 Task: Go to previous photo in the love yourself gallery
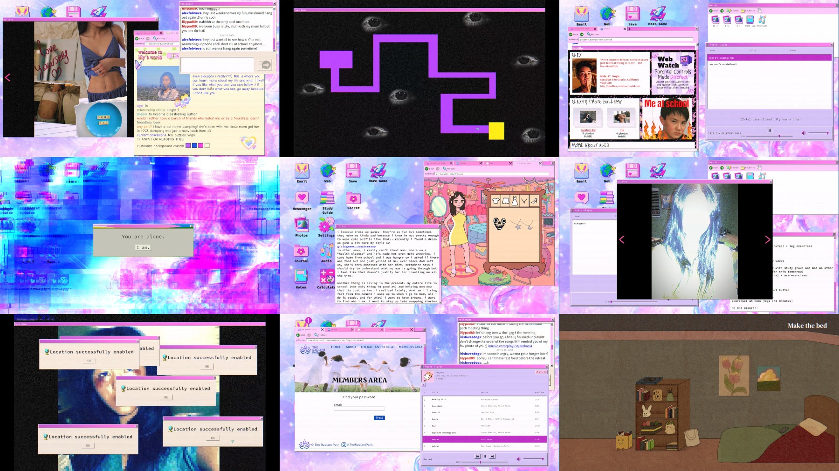[x=7, y=77]
